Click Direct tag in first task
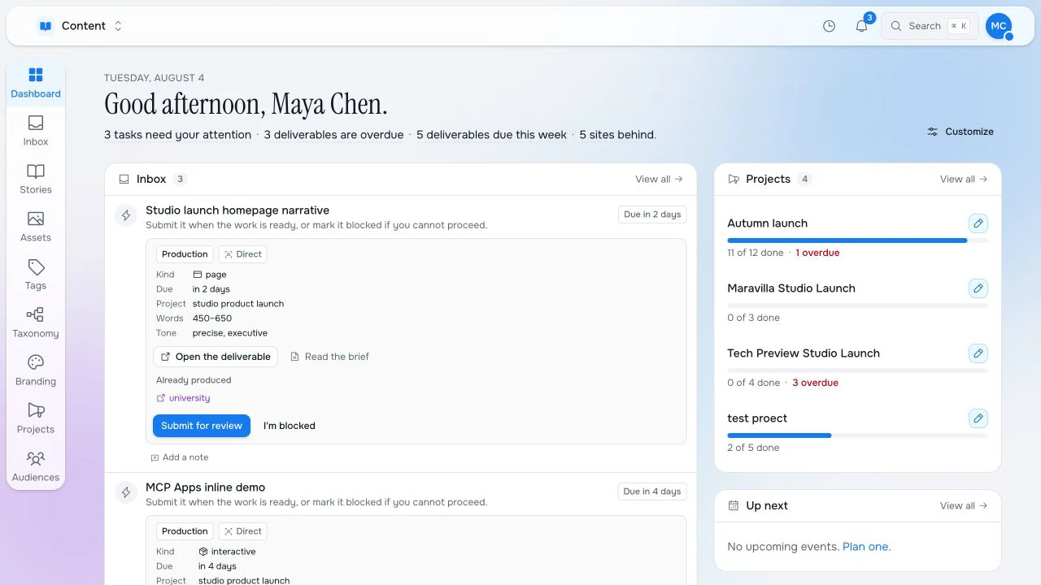 [x=243, y=254]
